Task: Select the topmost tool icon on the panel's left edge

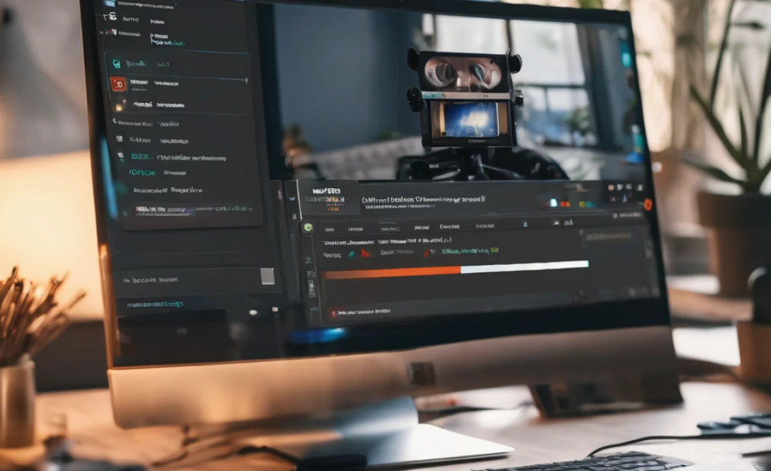Action: 309,258
